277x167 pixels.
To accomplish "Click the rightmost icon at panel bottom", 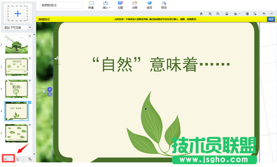I will point(30,159).
